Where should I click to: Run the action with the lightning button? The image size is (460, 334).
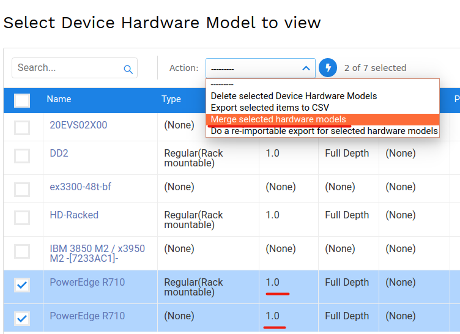point(328,68)
